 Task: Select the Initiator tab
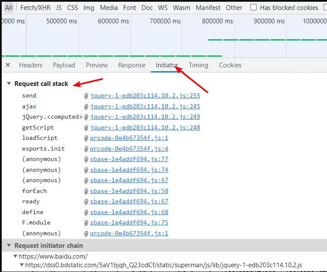167,65
